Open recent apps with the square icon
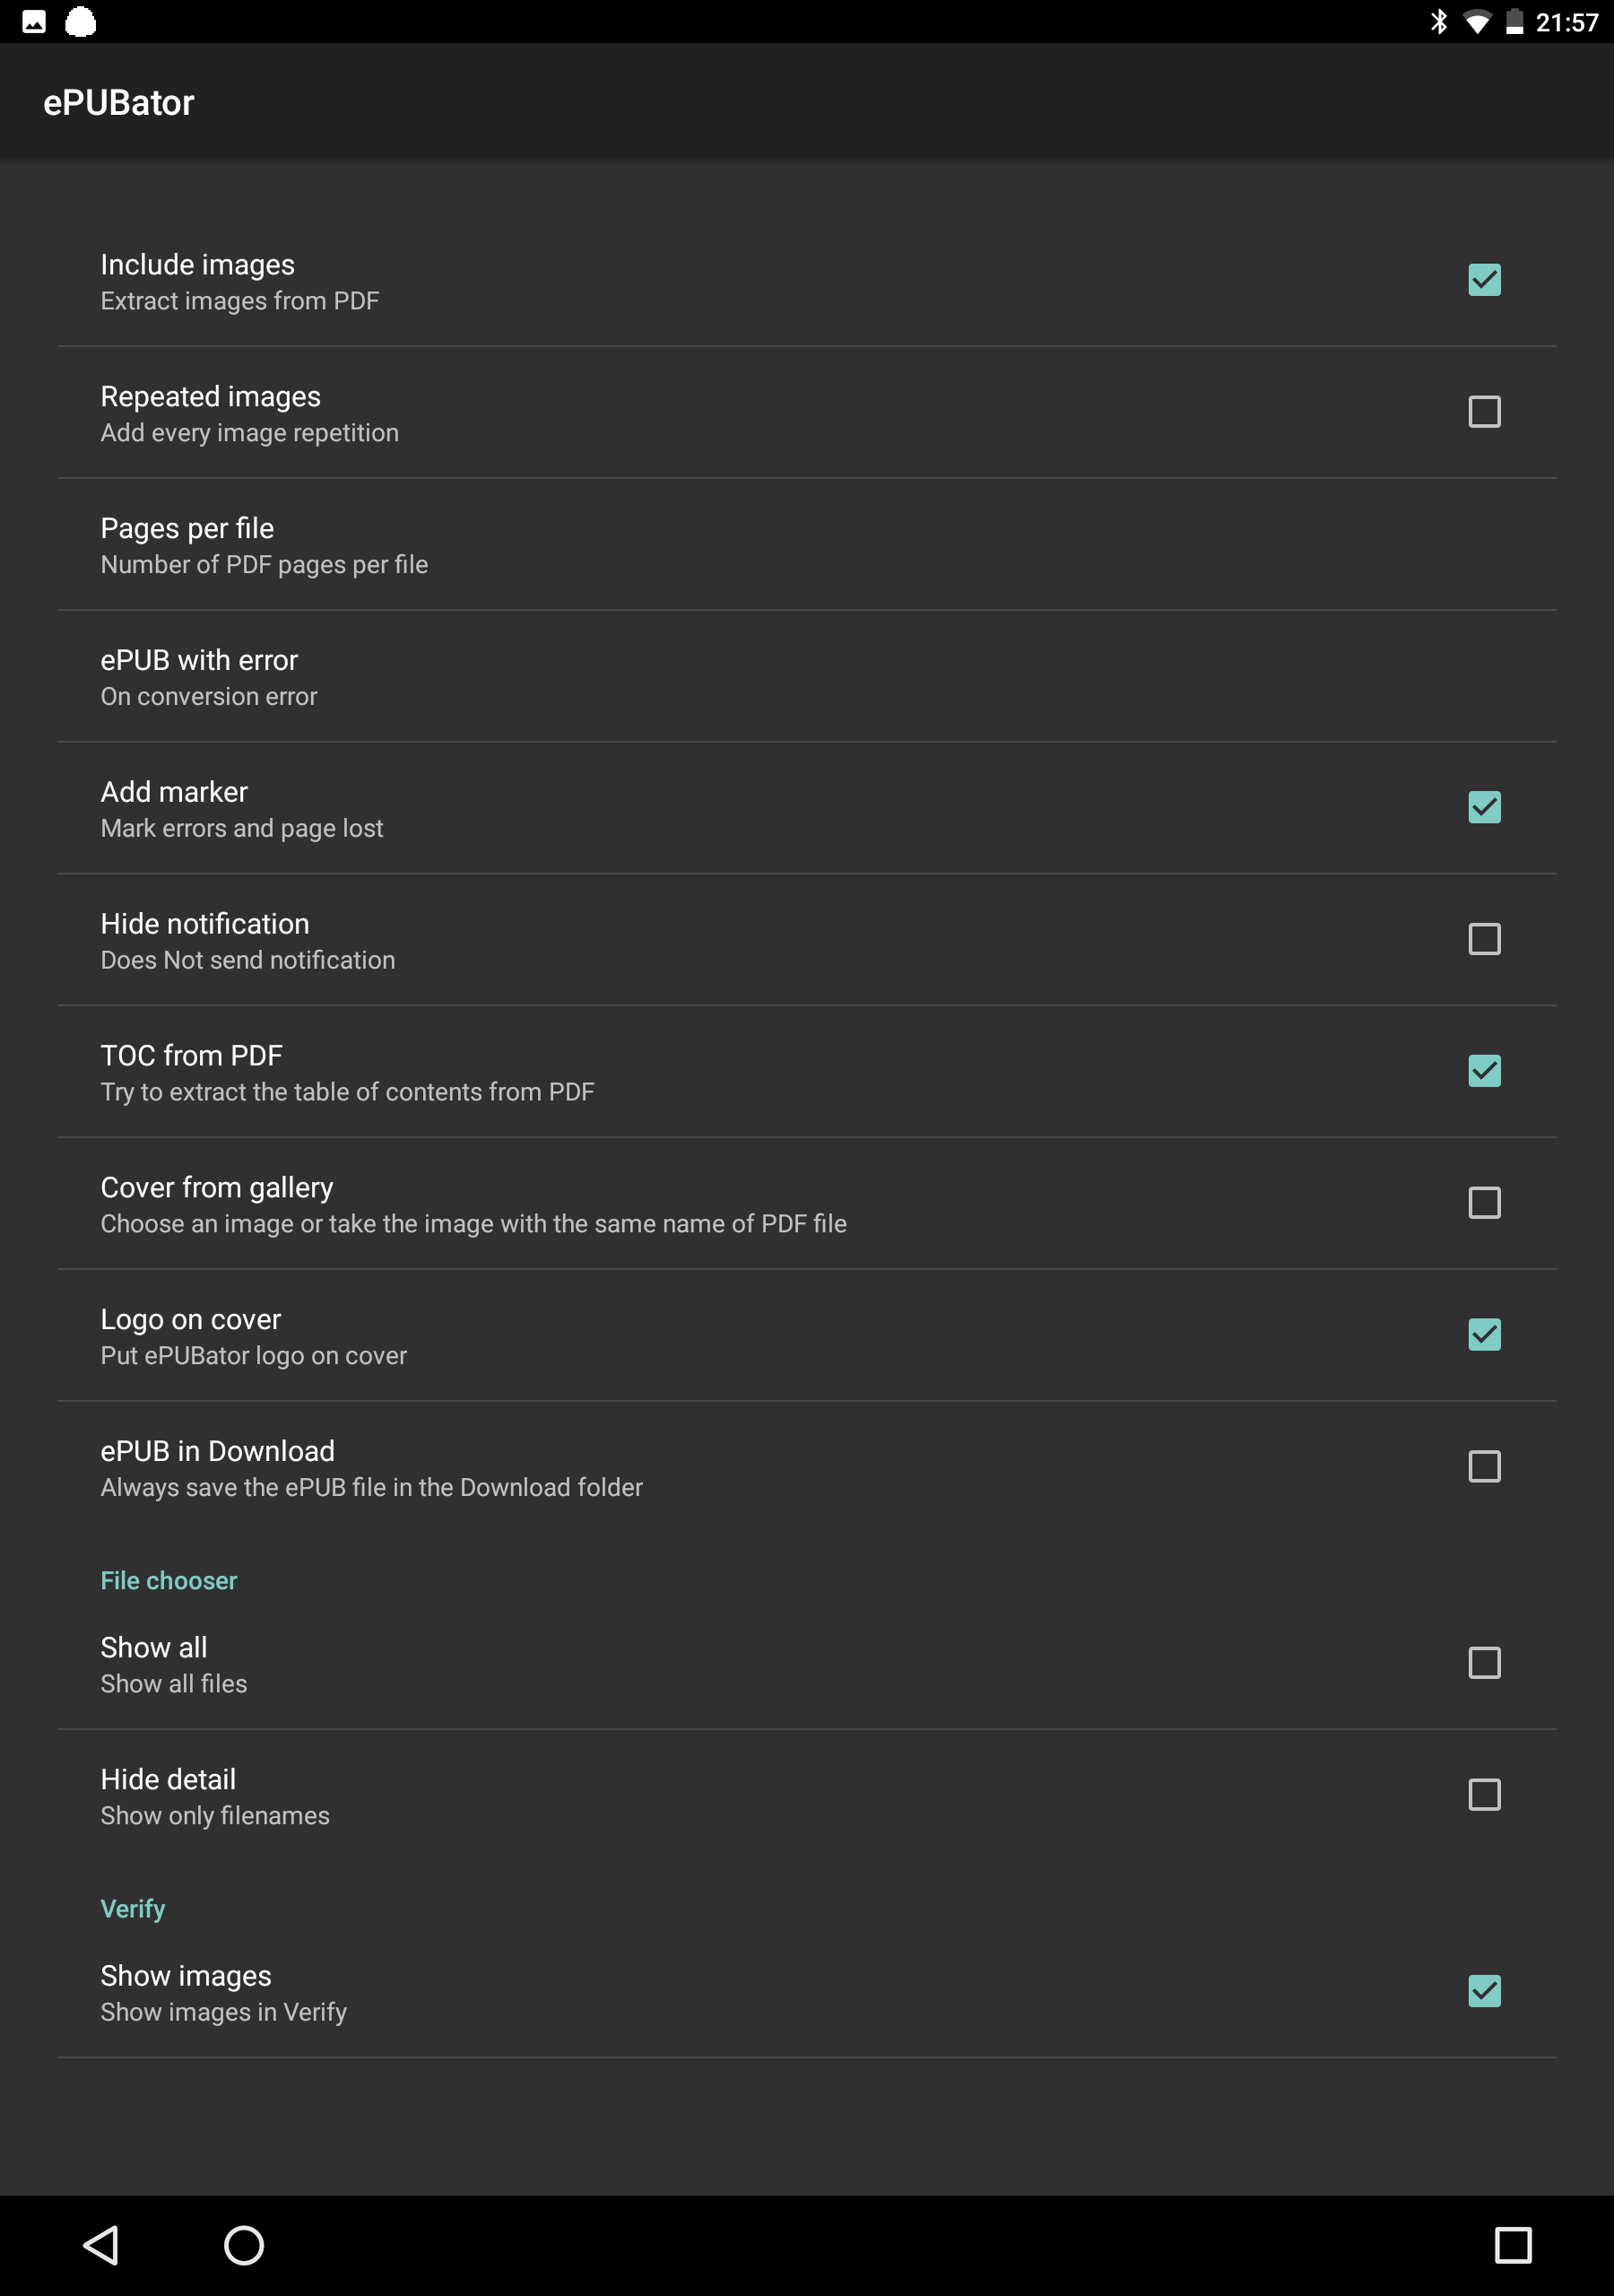The height and width of the screenshot is (2296, 1614). pyautogui.click(x=1512, y=2245)
